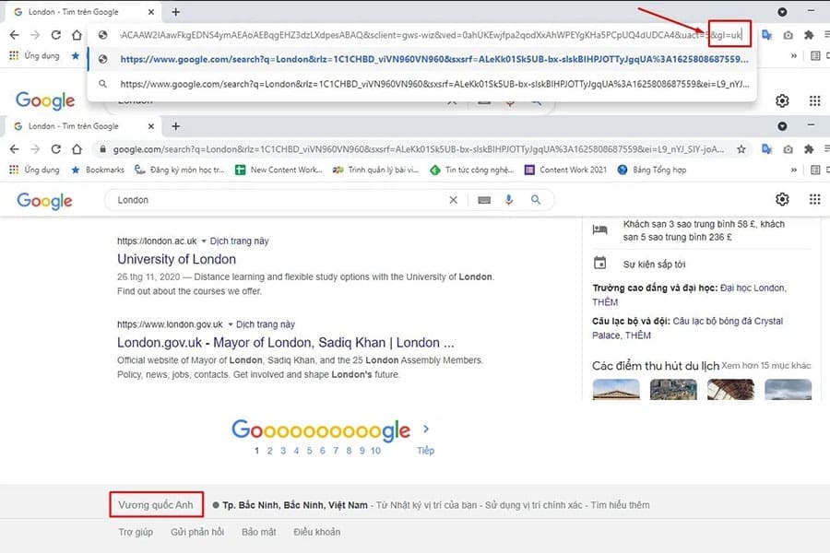Clear the London search query with X
This screenshot has width=830, height=553.
click(x=453, y=200)
